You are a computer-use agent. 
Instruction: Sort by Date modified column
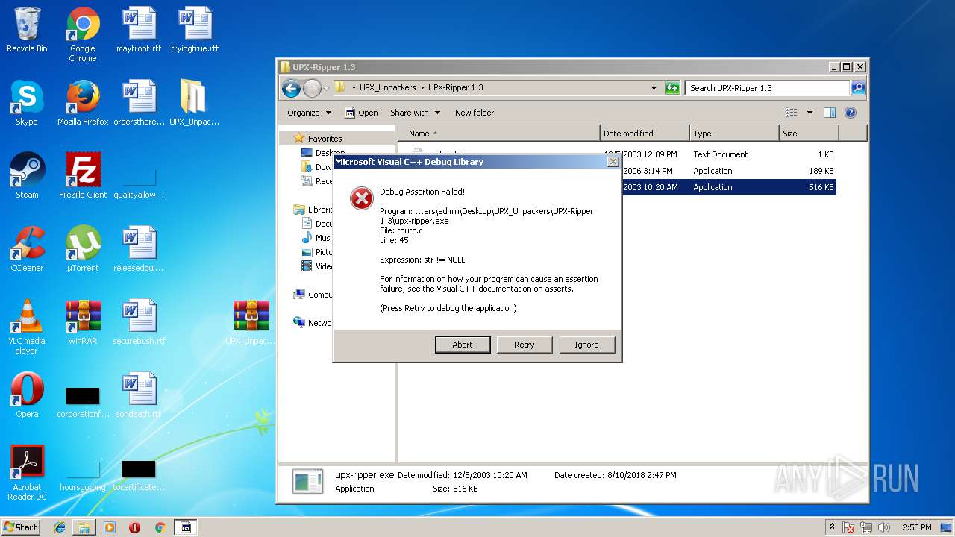pyautogui.click(x=645, y=134)
